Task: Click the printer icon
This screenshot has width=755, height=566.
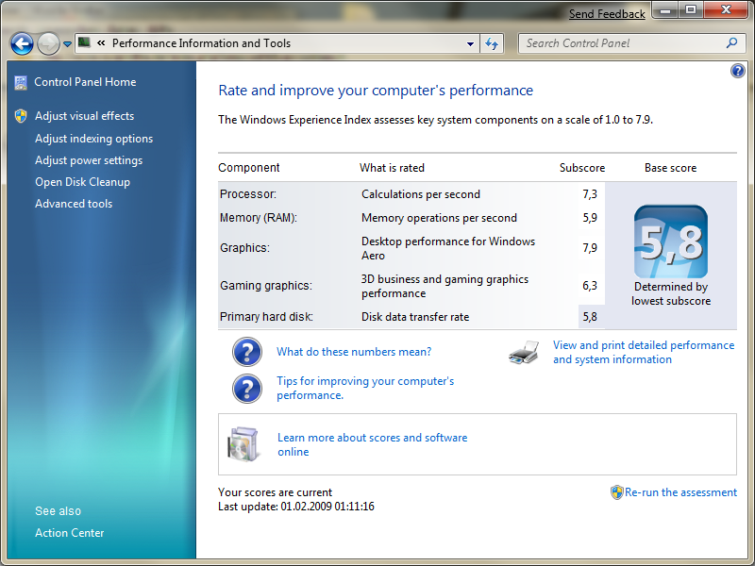Action: tap(524, 352)
